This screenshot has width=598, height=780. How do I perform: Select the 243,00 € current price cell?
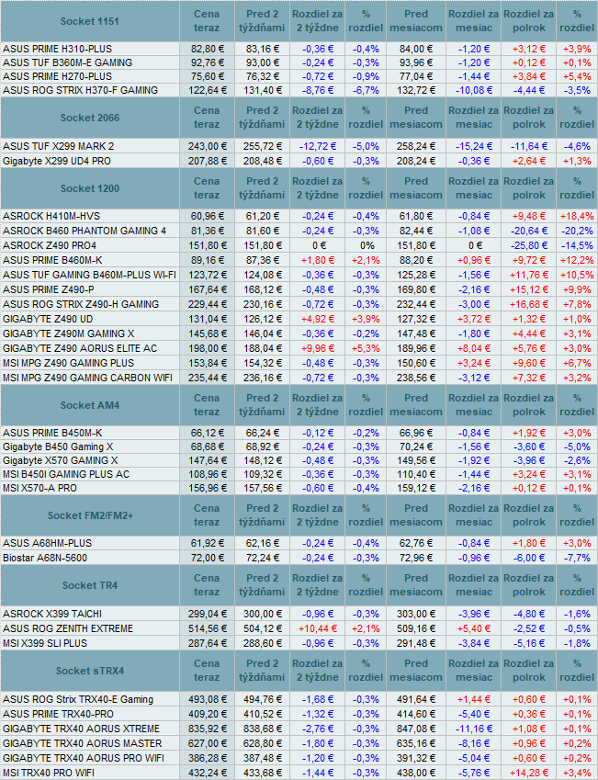click(x=208, y=146)
